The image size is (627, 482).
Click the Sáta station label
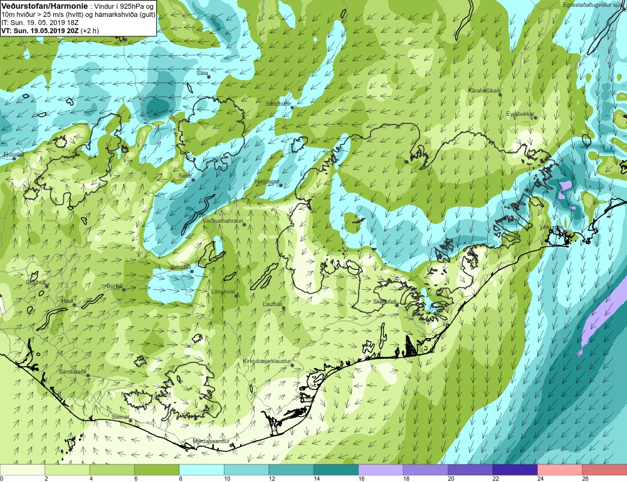pos(202,73)
